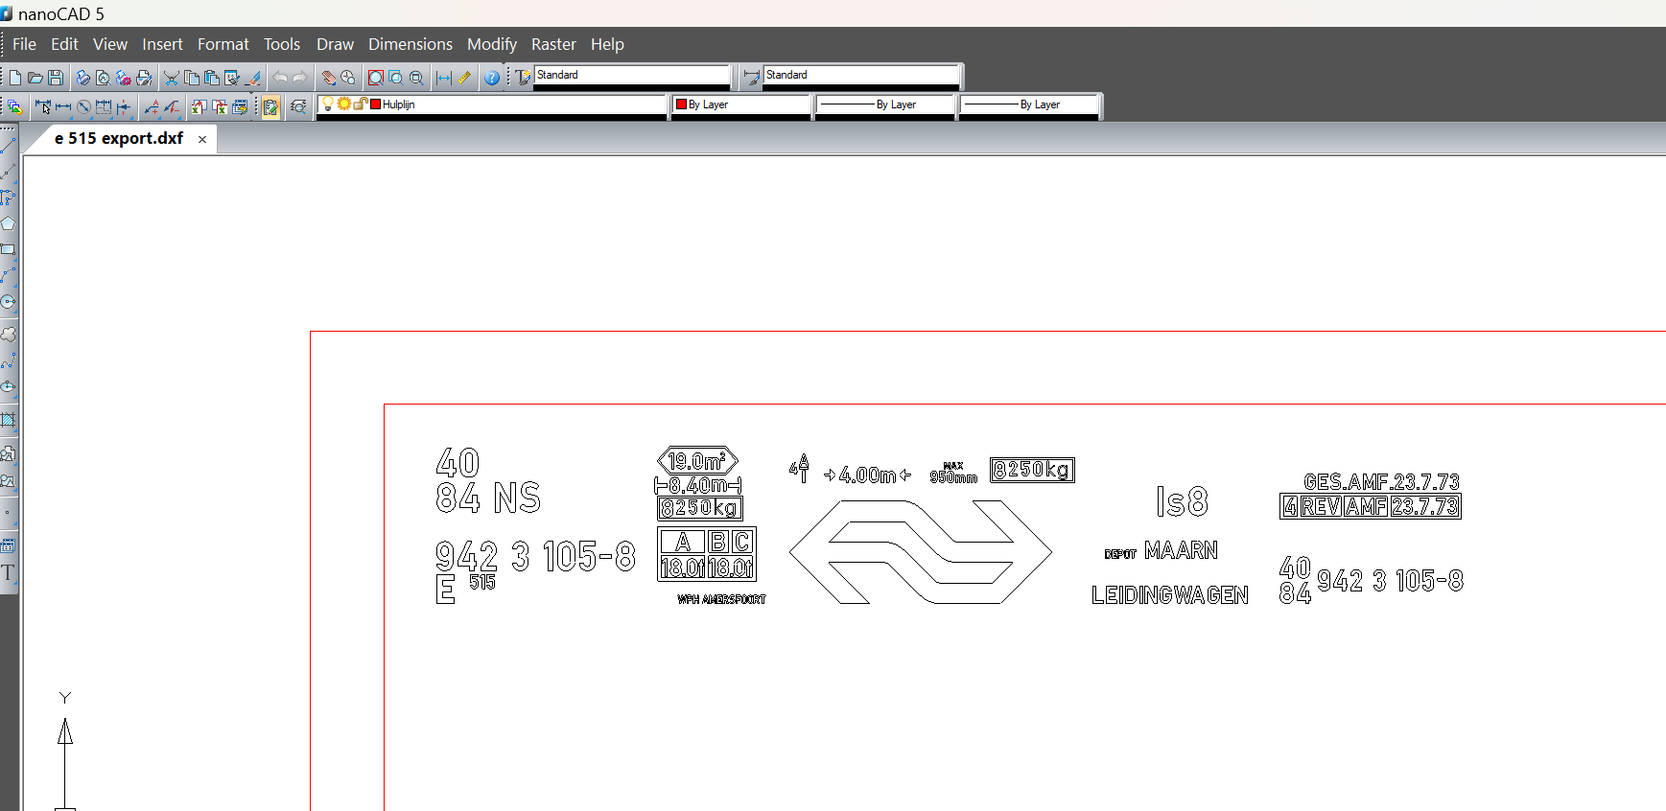Switch to the e 515 export.dxf tab
Viewport: 1666px width, 811px height.
click(x=119, y=138)
